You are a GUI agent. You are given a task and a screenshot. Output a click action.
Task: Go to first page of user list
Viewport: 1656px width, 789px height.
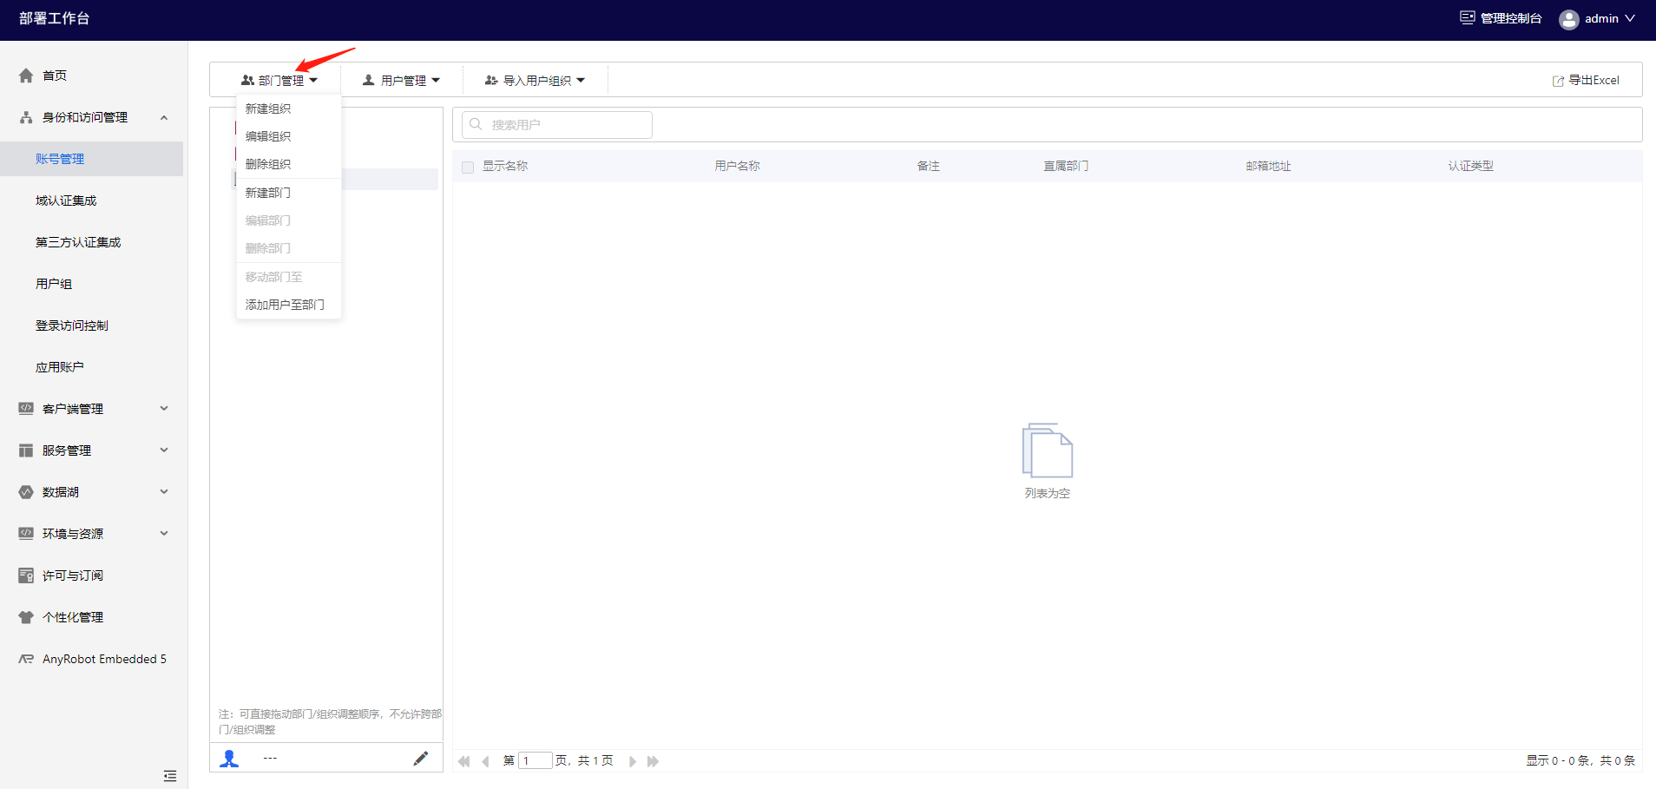pos(464,761)
